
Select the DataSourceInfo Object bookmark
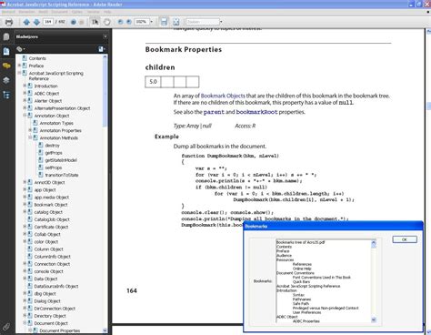click(56, 286)
